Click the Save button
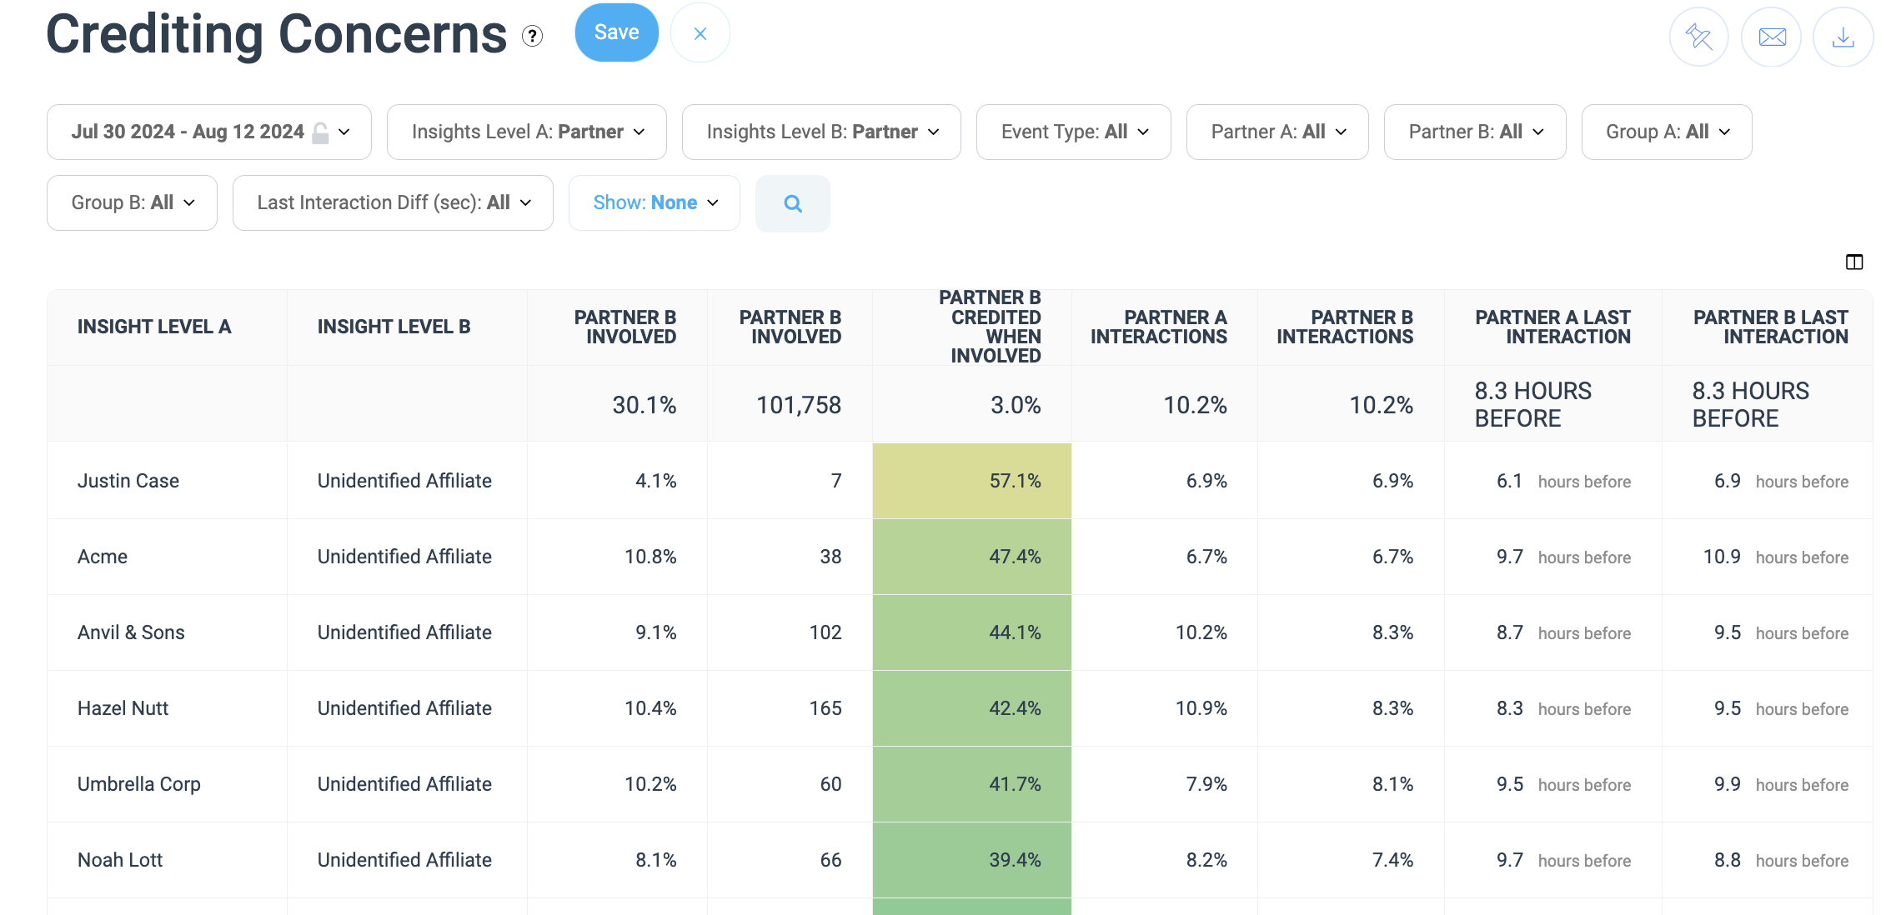Viewport: 1896px width, 915px height. click(617, 32)
